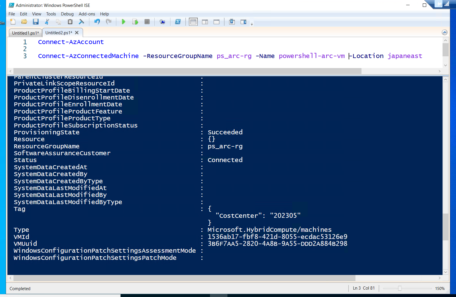
Task: Open the View menu
Action: pyautogui.click(x=37, y=14)
